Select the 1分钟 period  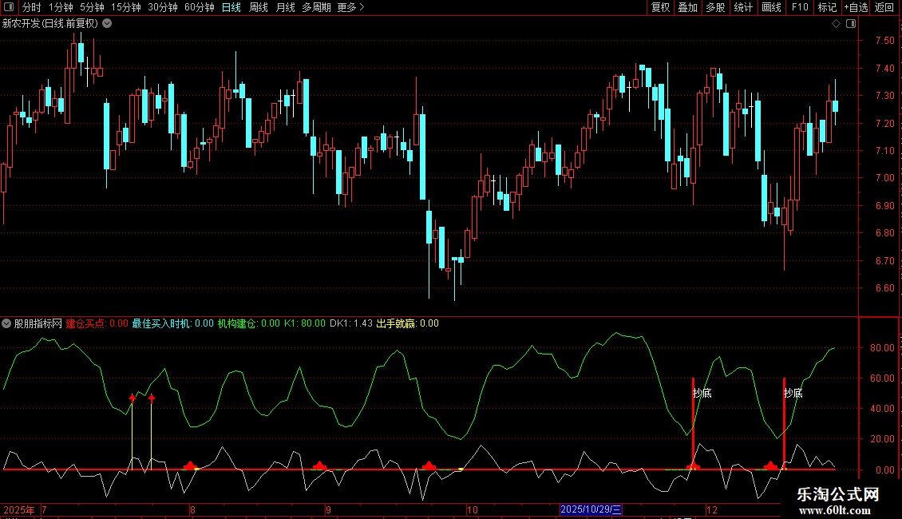[61, 7]
